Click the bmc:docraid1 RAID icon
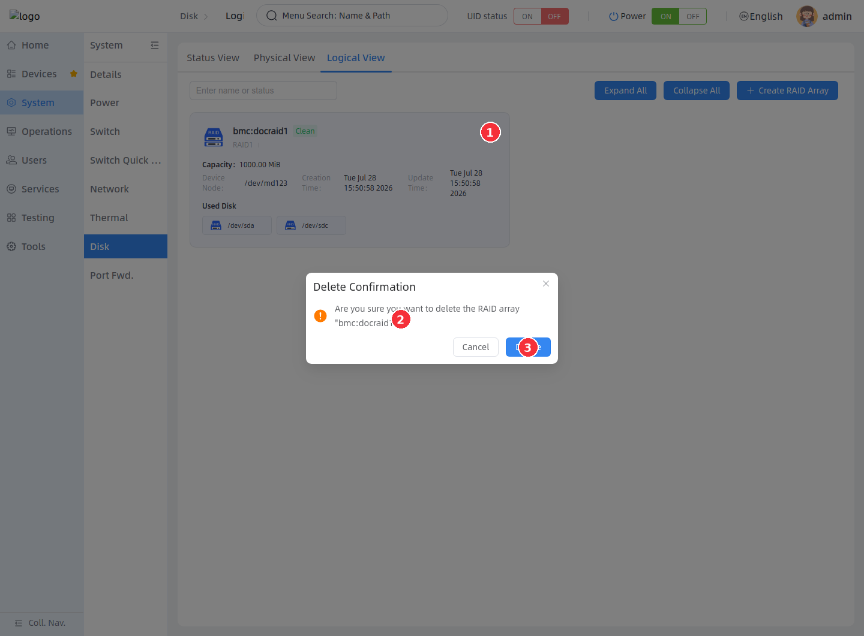Screen dimensions: 864x636 [x=214, y=137]
